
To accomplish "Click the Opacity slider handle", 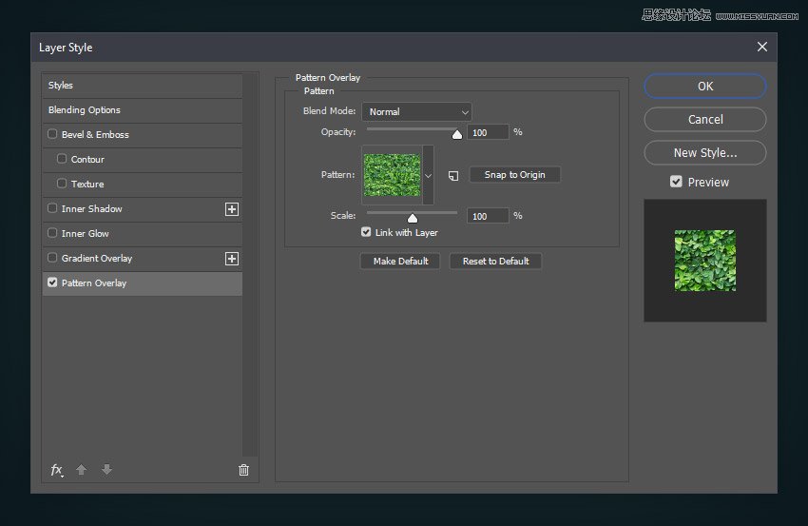I will click(x=456, y=135).
